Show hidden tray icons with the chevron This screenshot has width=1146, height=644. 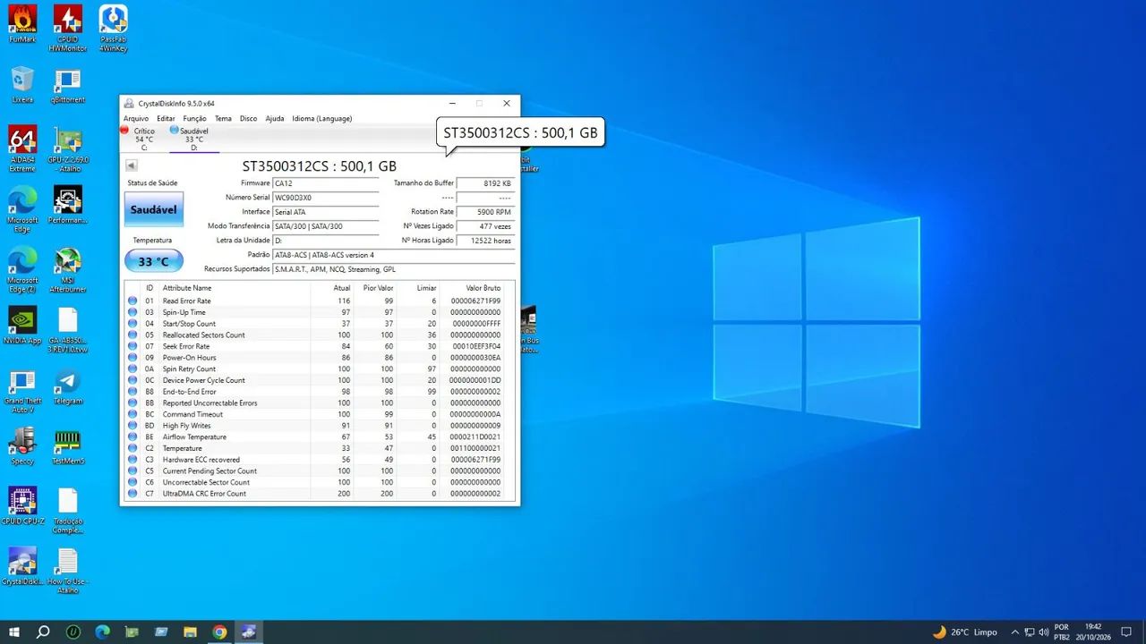1015,632
